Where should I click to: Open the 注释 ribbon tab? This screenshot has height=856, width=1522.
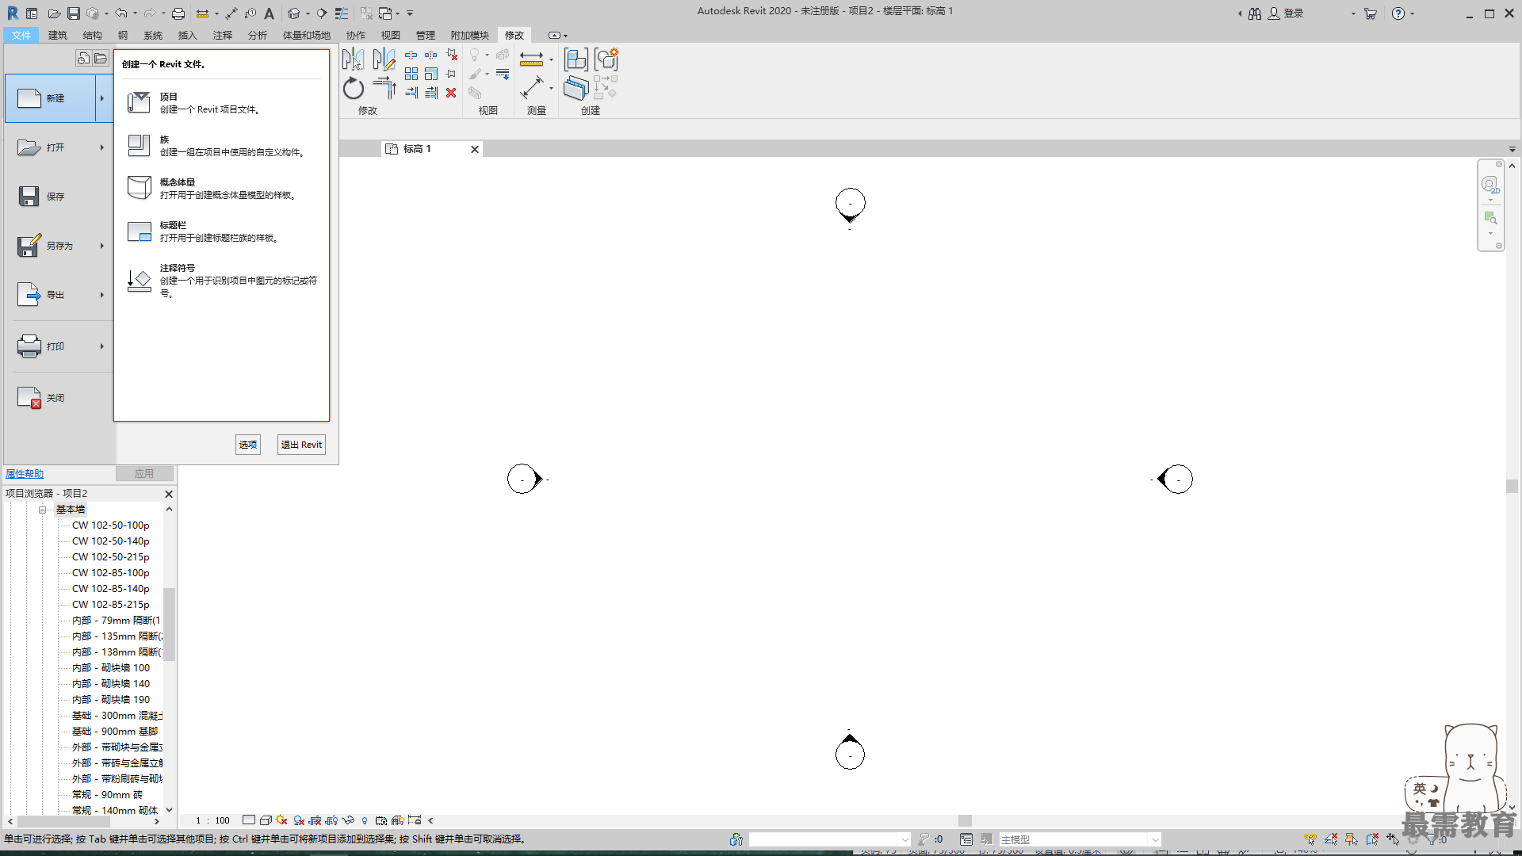(x=223, y=35)
